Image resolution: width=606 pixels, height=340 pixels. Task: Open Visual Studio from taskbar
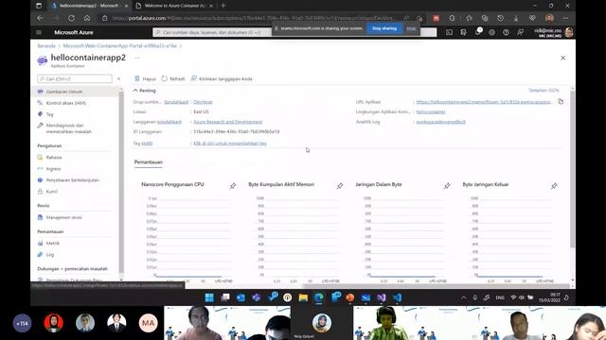[x=382, y=297]
